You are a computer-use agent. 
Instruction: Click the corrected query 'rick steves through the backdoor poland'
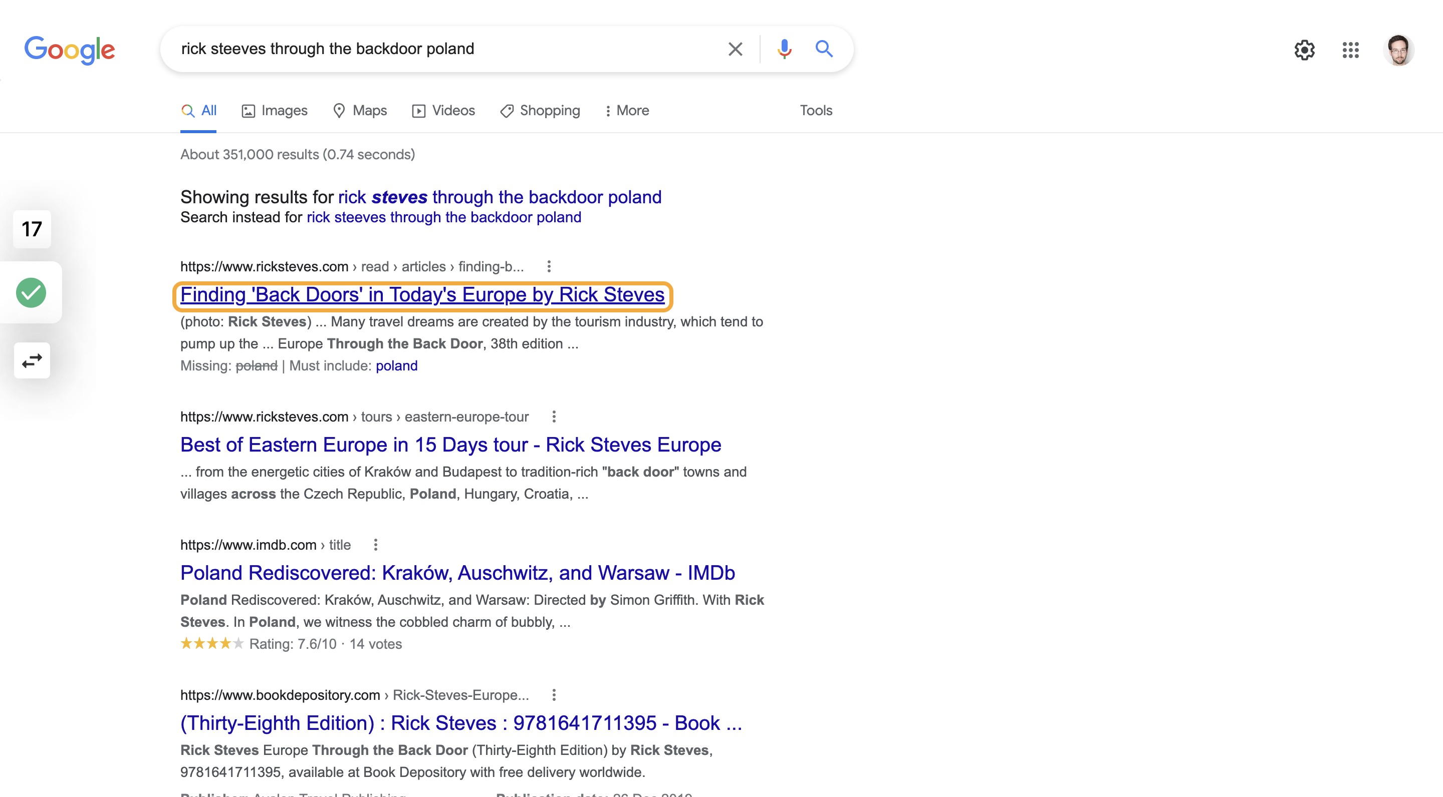[x=500, y=197]
